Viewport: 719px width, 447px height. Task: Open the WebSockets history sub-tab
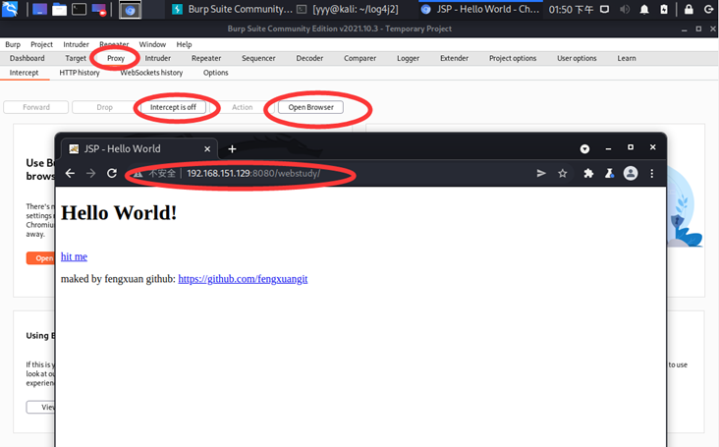click(x=151, y=73)
